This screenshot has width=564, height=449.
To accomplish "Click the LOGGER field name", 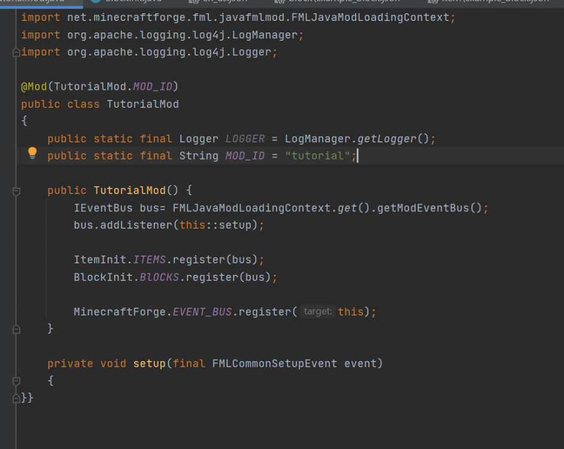I will point(245,138).
